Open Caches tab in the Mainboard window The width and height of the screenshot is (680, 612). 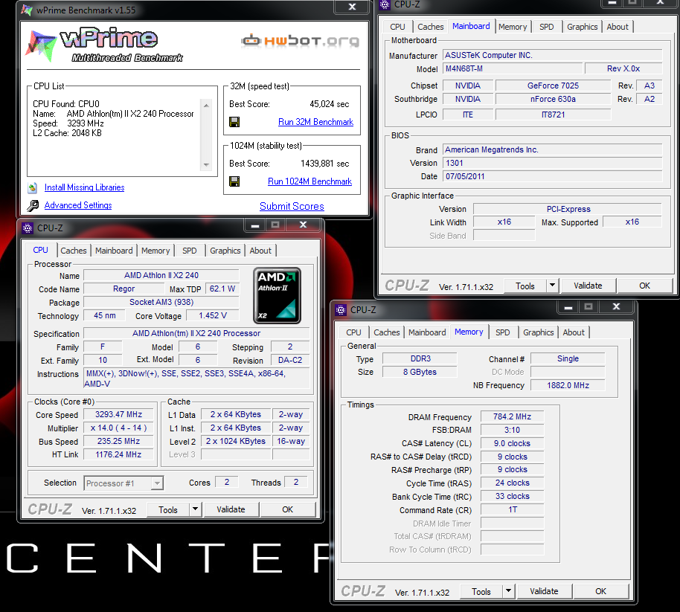[x=431, y=27]
